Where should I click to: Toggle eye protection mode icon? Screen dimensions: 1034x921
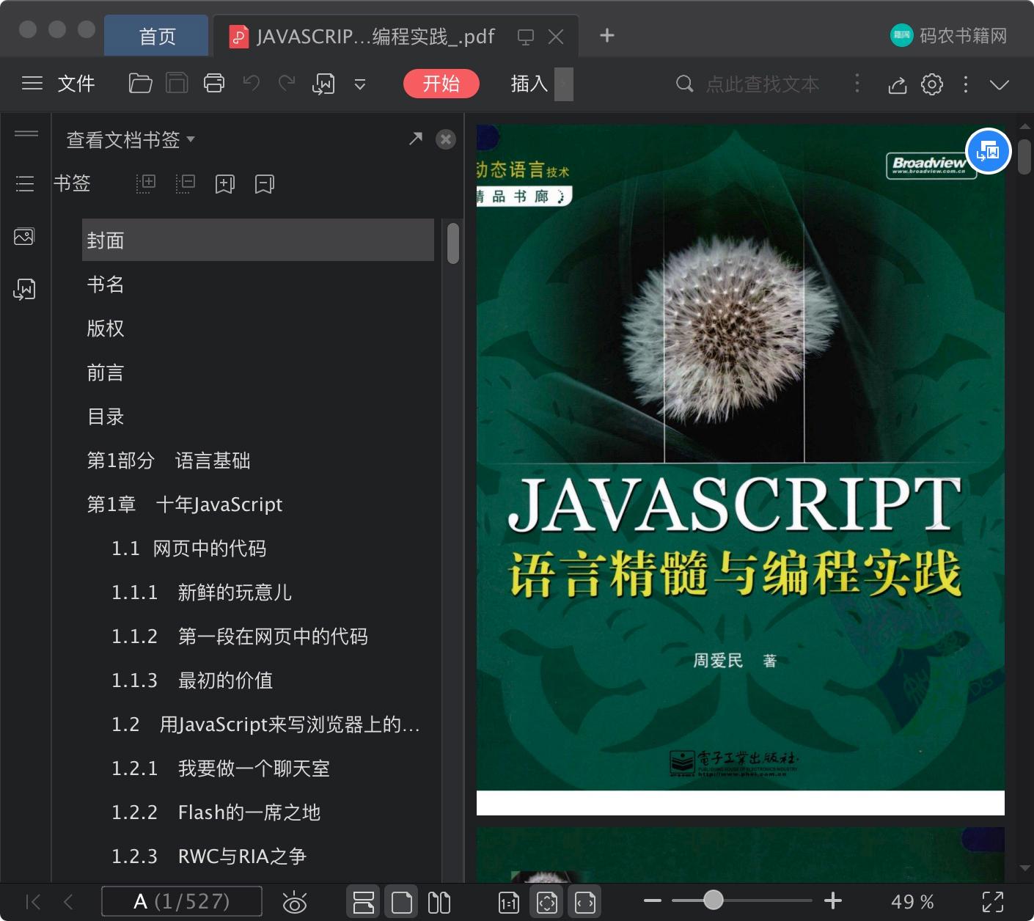point(295,902)
